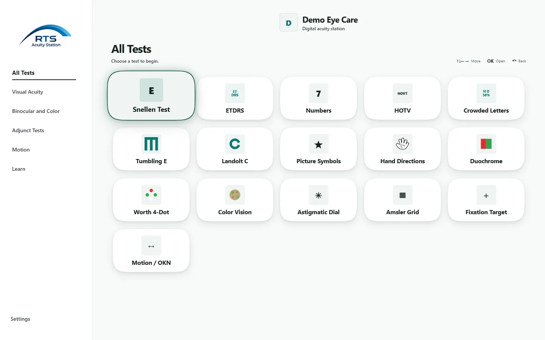Select the Fixation Target plus icon

(486, 195)
